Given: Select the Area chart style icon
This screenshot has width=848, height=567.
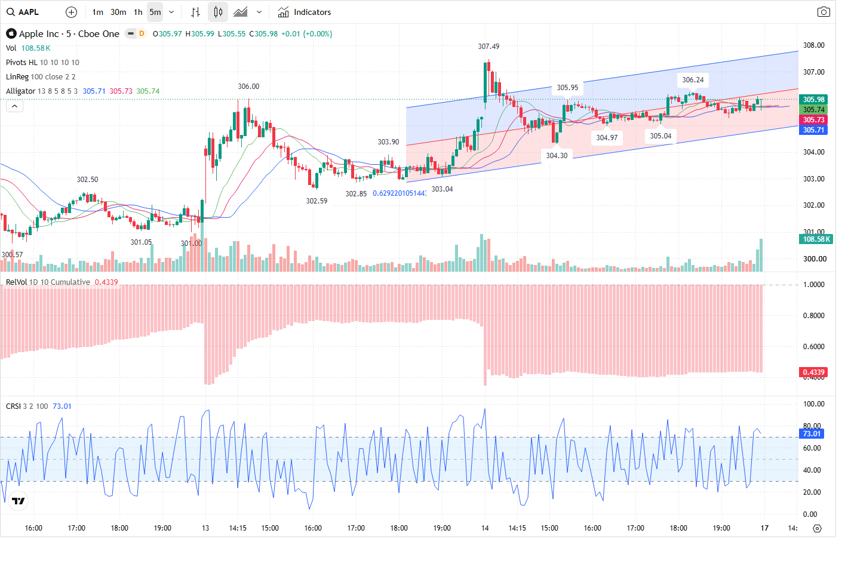Looking at the screenshot, I should pos(241,12).
